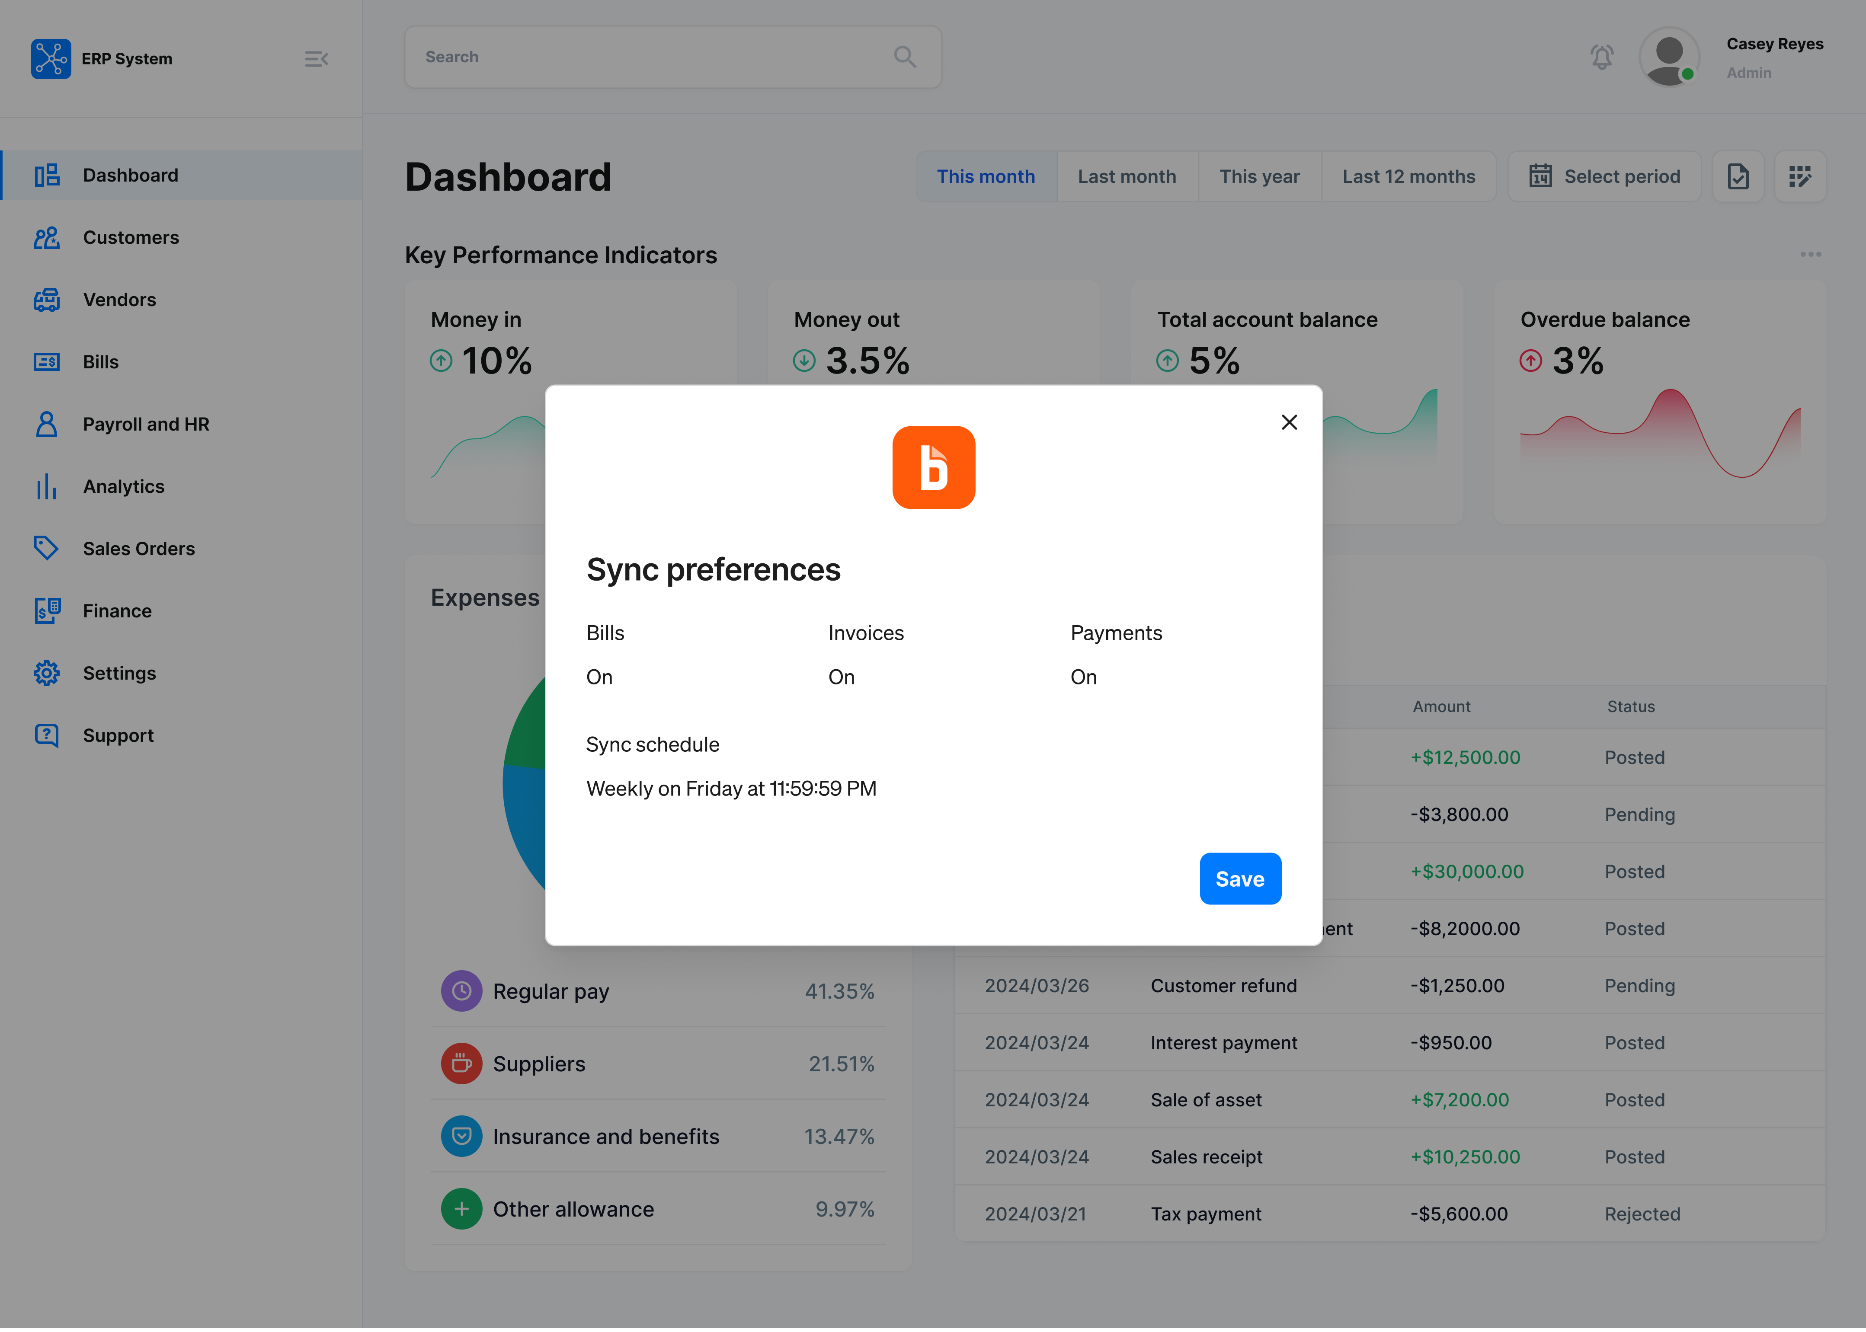
Task: Open Analytics via its bar chart icon
Action: point(47,486)
